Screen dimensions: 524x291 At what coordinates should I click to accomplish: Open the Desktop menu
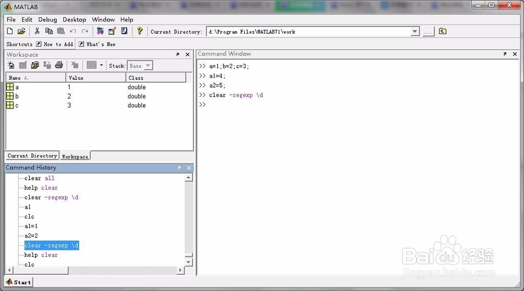pyautogui.click(x=74, y=19)
